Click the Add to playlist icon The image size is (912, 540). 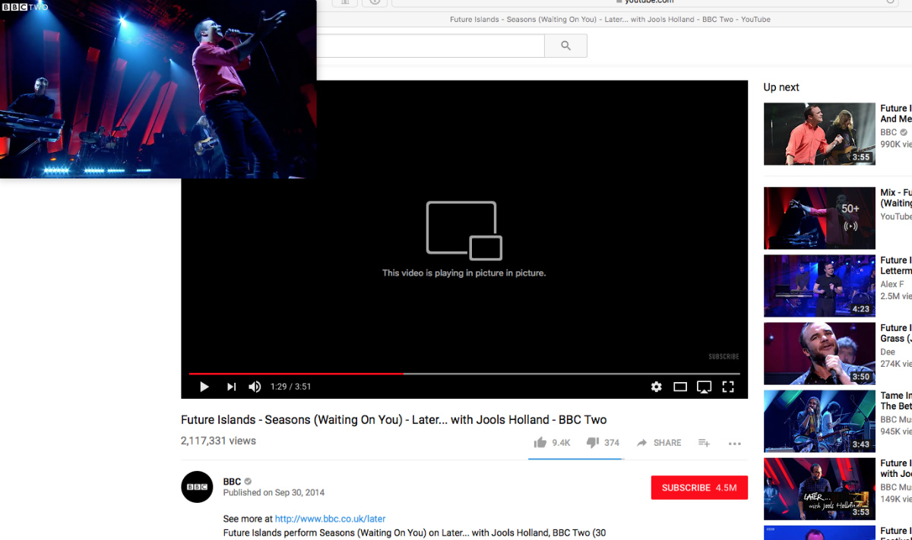point(705,443)
